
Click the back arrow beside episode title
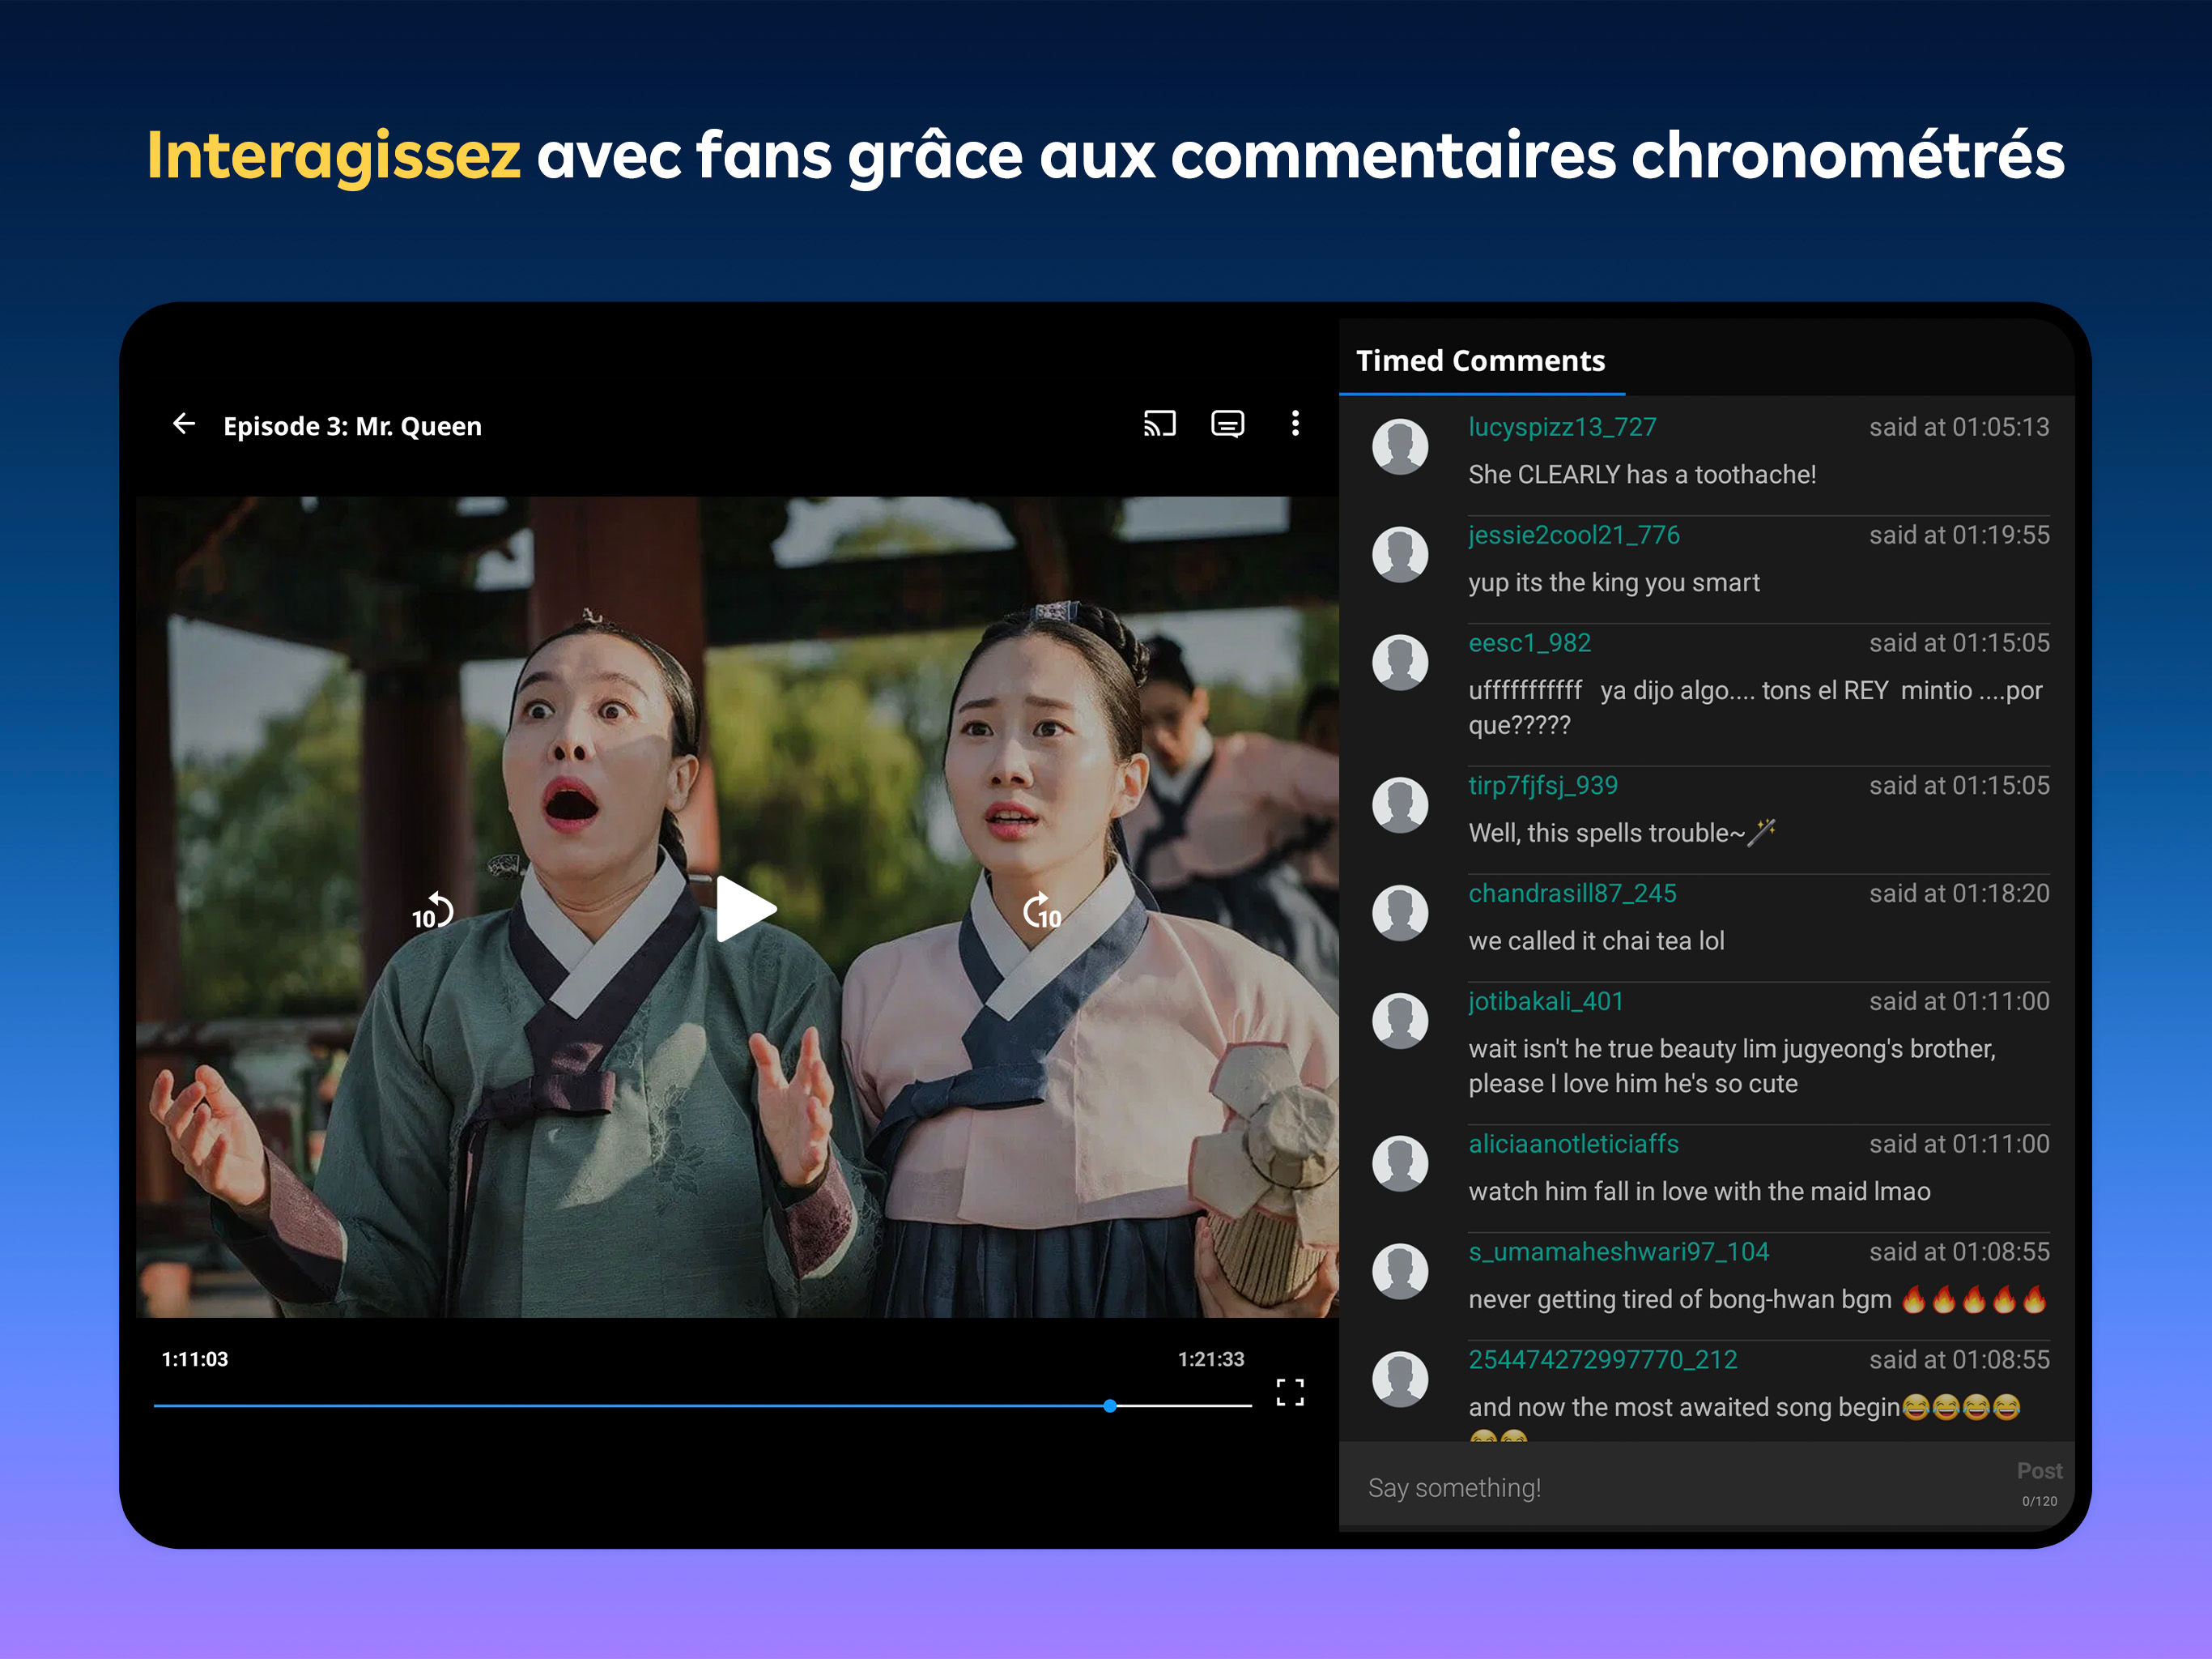tap(184, 424)
